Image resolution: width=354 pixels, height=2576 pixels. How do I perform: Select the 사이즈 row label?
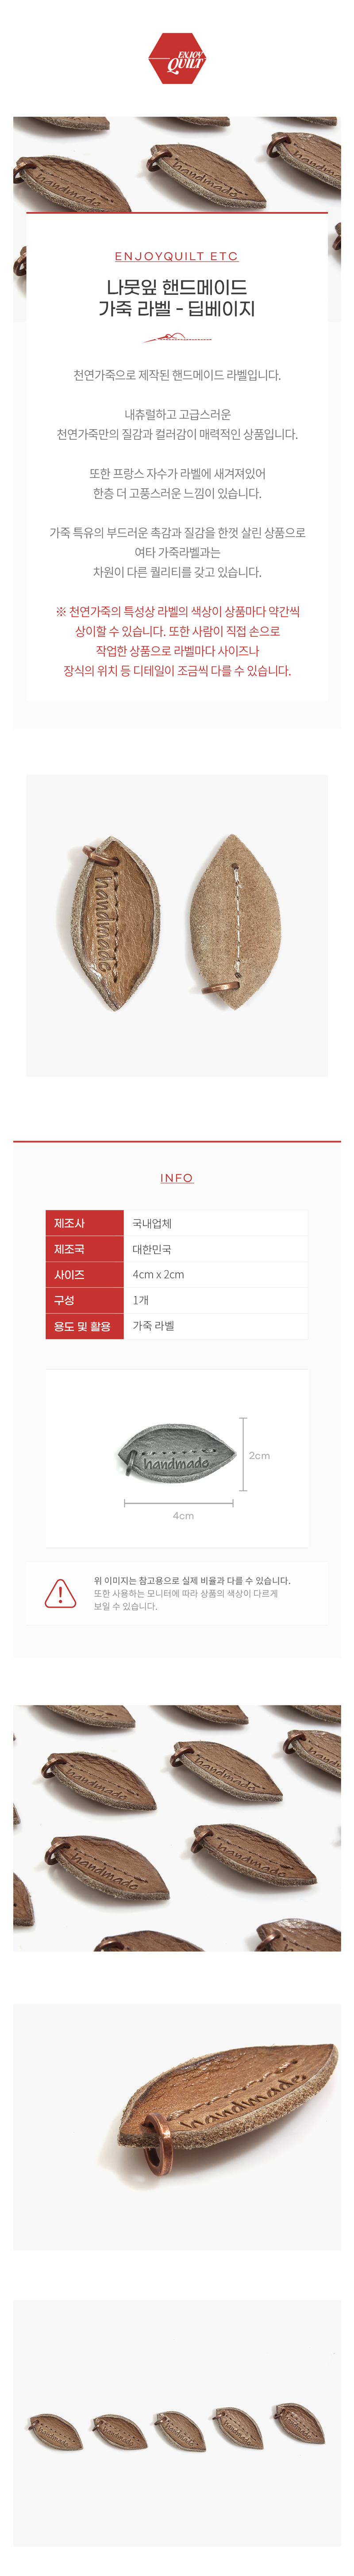click(85, 1274)
